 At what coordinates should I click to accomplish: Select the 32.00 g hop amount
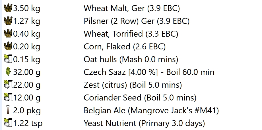coord(27,72)
